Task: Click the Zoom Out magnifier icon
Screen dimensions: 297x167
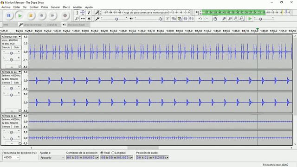Action: pyautogui.click(x=230, y=19)
